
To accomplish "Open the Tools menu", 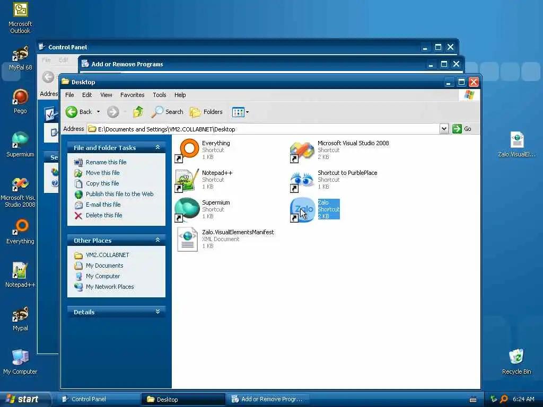I will [160, 95].
